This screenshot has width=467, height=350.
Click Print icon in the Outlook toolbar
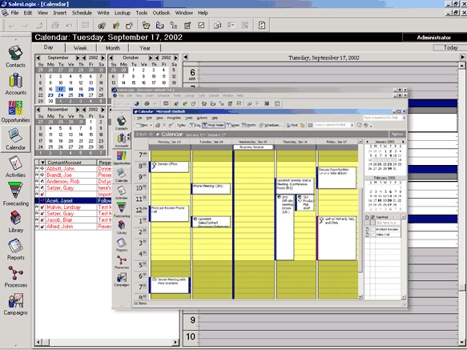pyautogui.click(x=158, y=125)
